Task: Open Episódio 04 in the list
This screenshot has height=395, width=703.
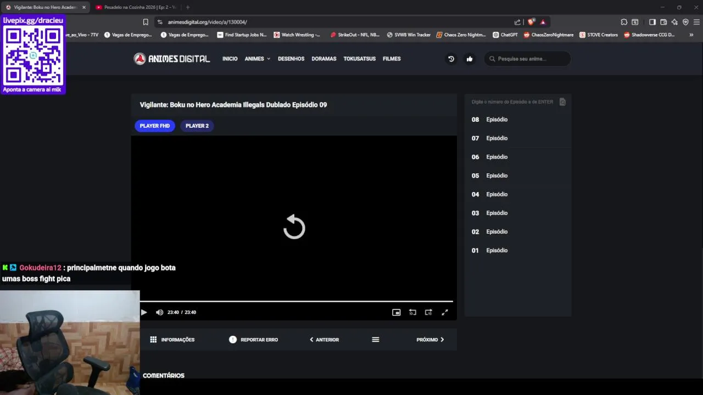Action: point(518,194)
